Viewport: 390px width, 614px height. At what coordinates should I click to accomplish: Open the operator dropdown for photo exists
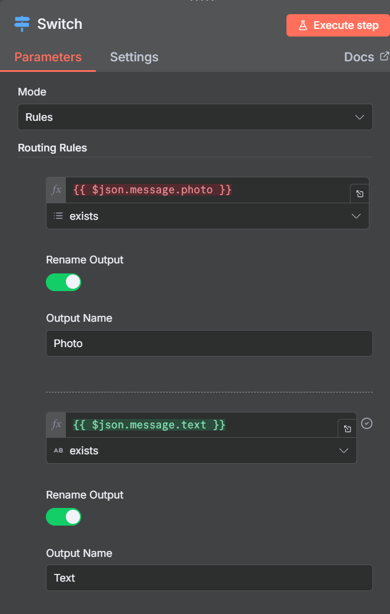point(208,216)
